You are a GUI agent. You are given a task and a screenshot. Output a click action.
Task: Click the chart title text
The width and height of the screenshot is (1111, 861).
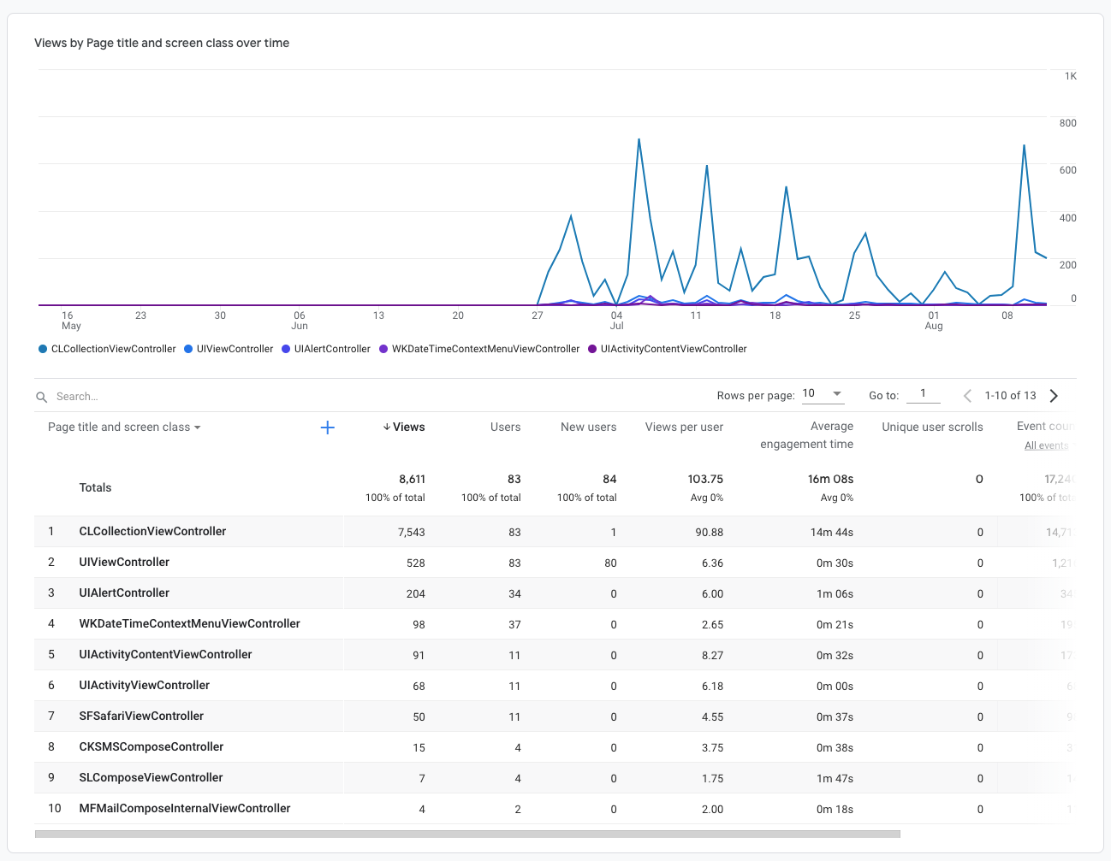pyautogui.click(x=162, y=43)
